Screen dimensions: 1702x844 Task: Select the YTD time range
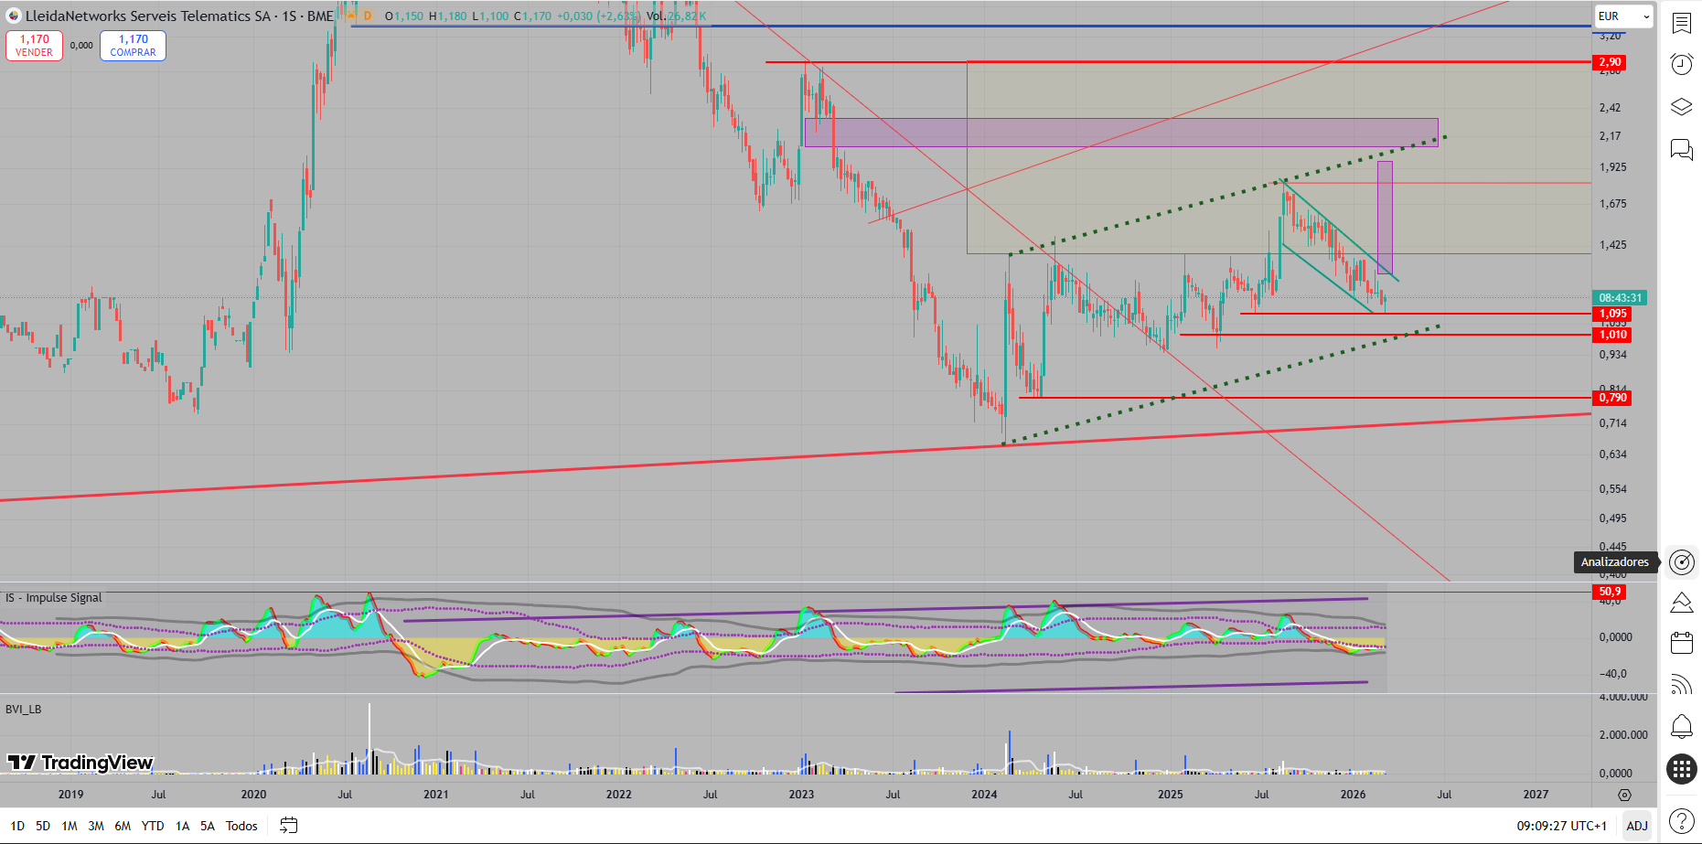(153, 826)
